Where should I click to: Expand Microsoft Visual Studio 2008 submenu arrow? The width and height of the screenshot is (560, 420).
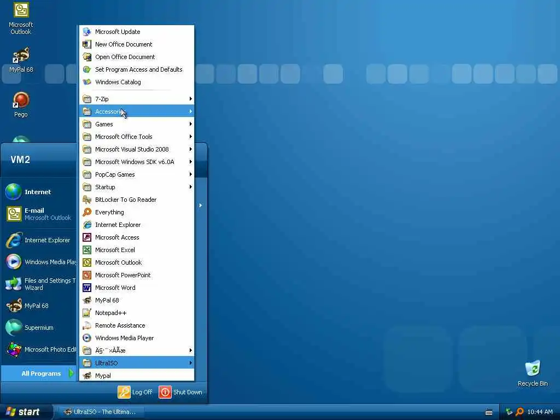pos(190,149)
